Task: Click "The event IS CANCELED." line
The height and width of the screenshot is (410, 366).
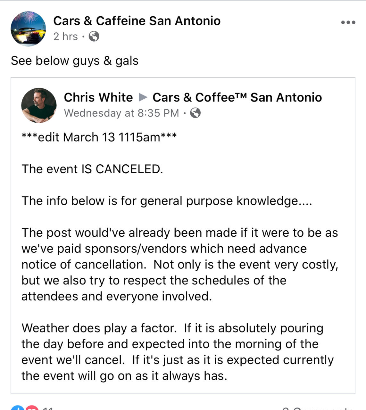Action: point(92,169)
